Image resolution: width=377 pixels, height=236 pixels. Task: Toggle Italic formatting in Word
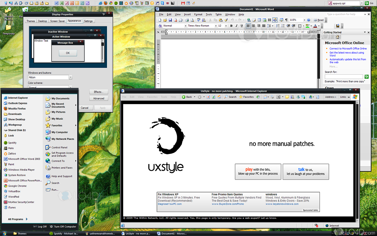click(236, 26)
